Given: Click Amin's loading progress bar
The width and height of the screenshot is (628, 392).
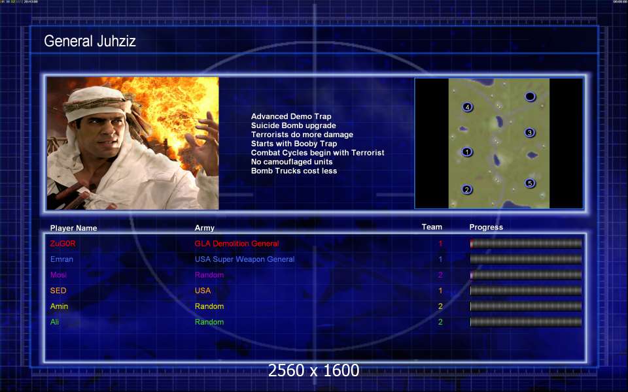Looking at the screenshot, I should click(x=525, y=306).
